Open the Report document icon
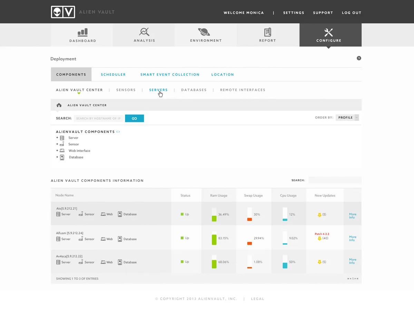The width and height of the screenshot is (414, 309). (267, 32)
